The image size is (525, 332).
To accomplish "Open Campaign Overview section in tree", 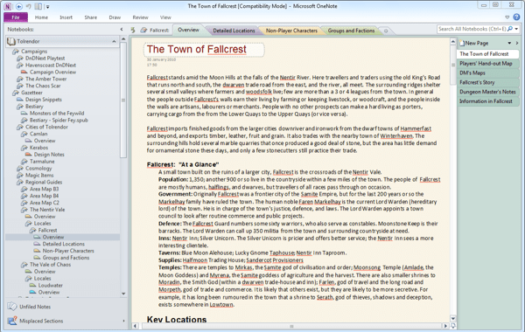I will (x=52, y=72).
